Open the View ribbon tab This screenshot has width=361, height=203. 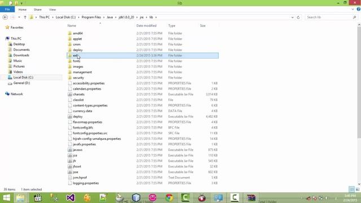tap(52, 10)
